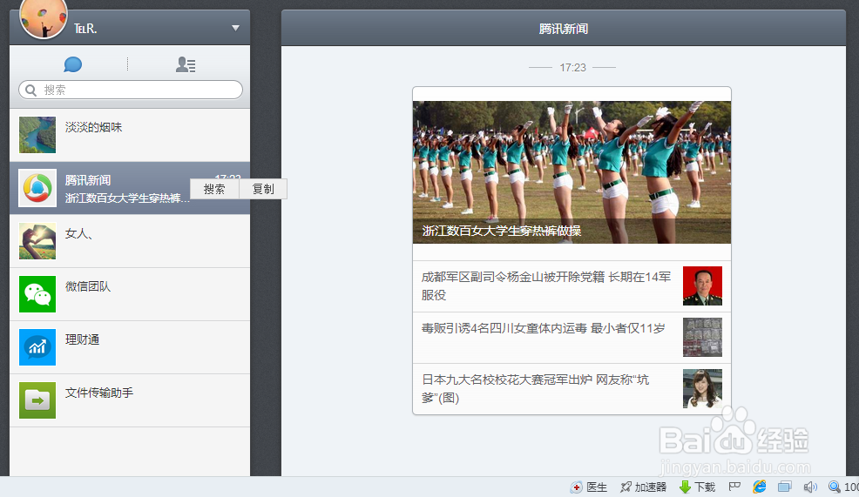Screen dimensions: 859x497
Task: Choose 搜索 in the context menu
Action: click(214, 189)
